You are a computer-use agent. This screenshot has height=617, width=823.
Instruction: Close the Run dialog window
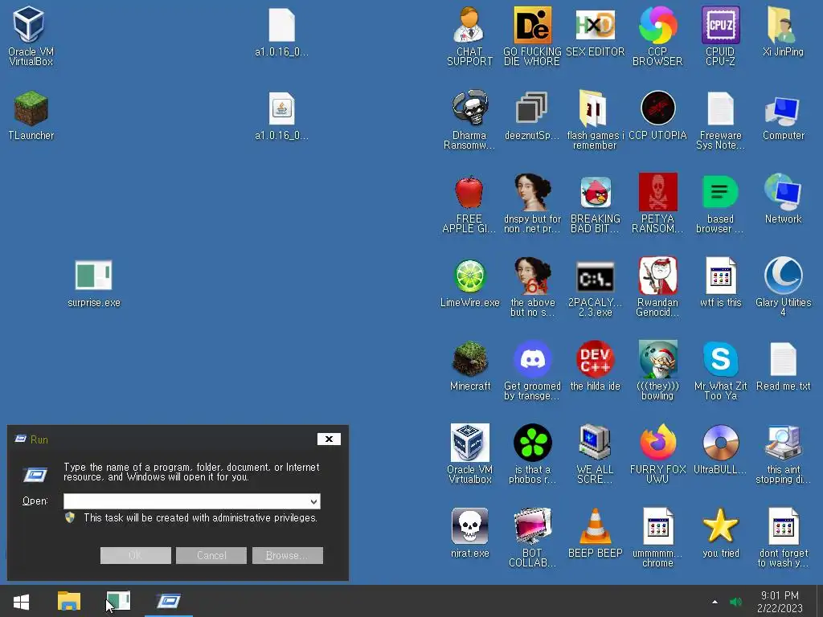click(329, 439)
